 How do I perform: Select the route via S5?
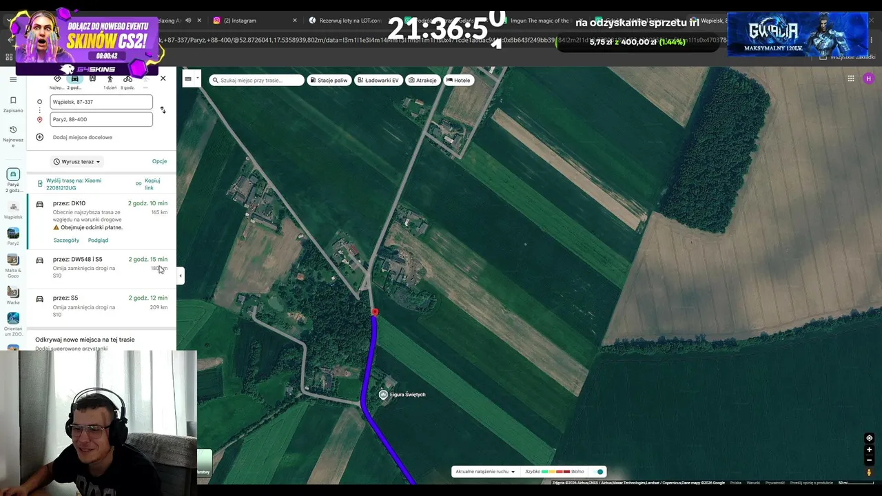101,307
